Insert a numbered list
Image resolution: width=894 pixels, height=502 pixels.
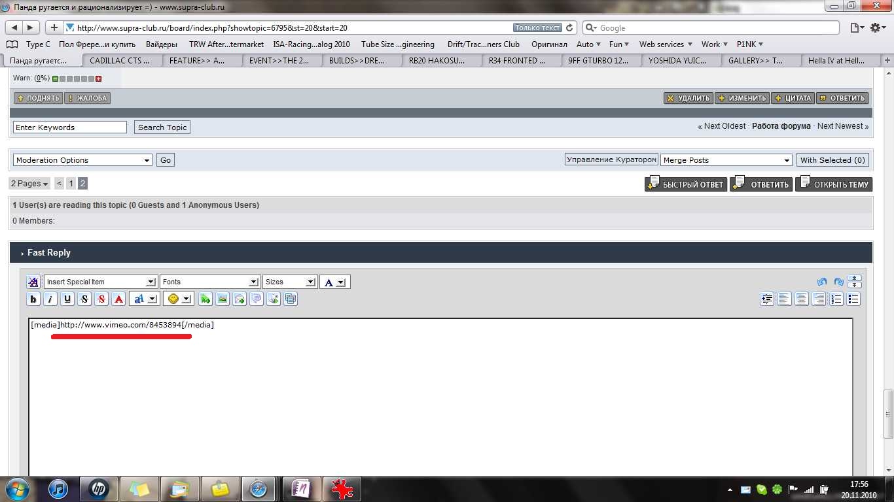836,299
